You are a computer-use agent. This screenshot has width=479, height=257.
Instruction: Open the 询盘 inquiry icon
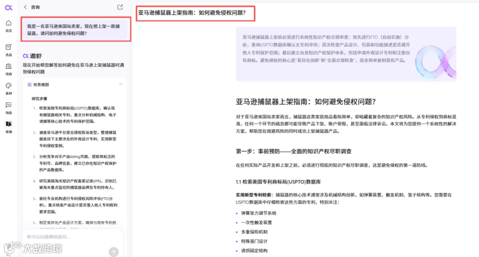point(8,105)
